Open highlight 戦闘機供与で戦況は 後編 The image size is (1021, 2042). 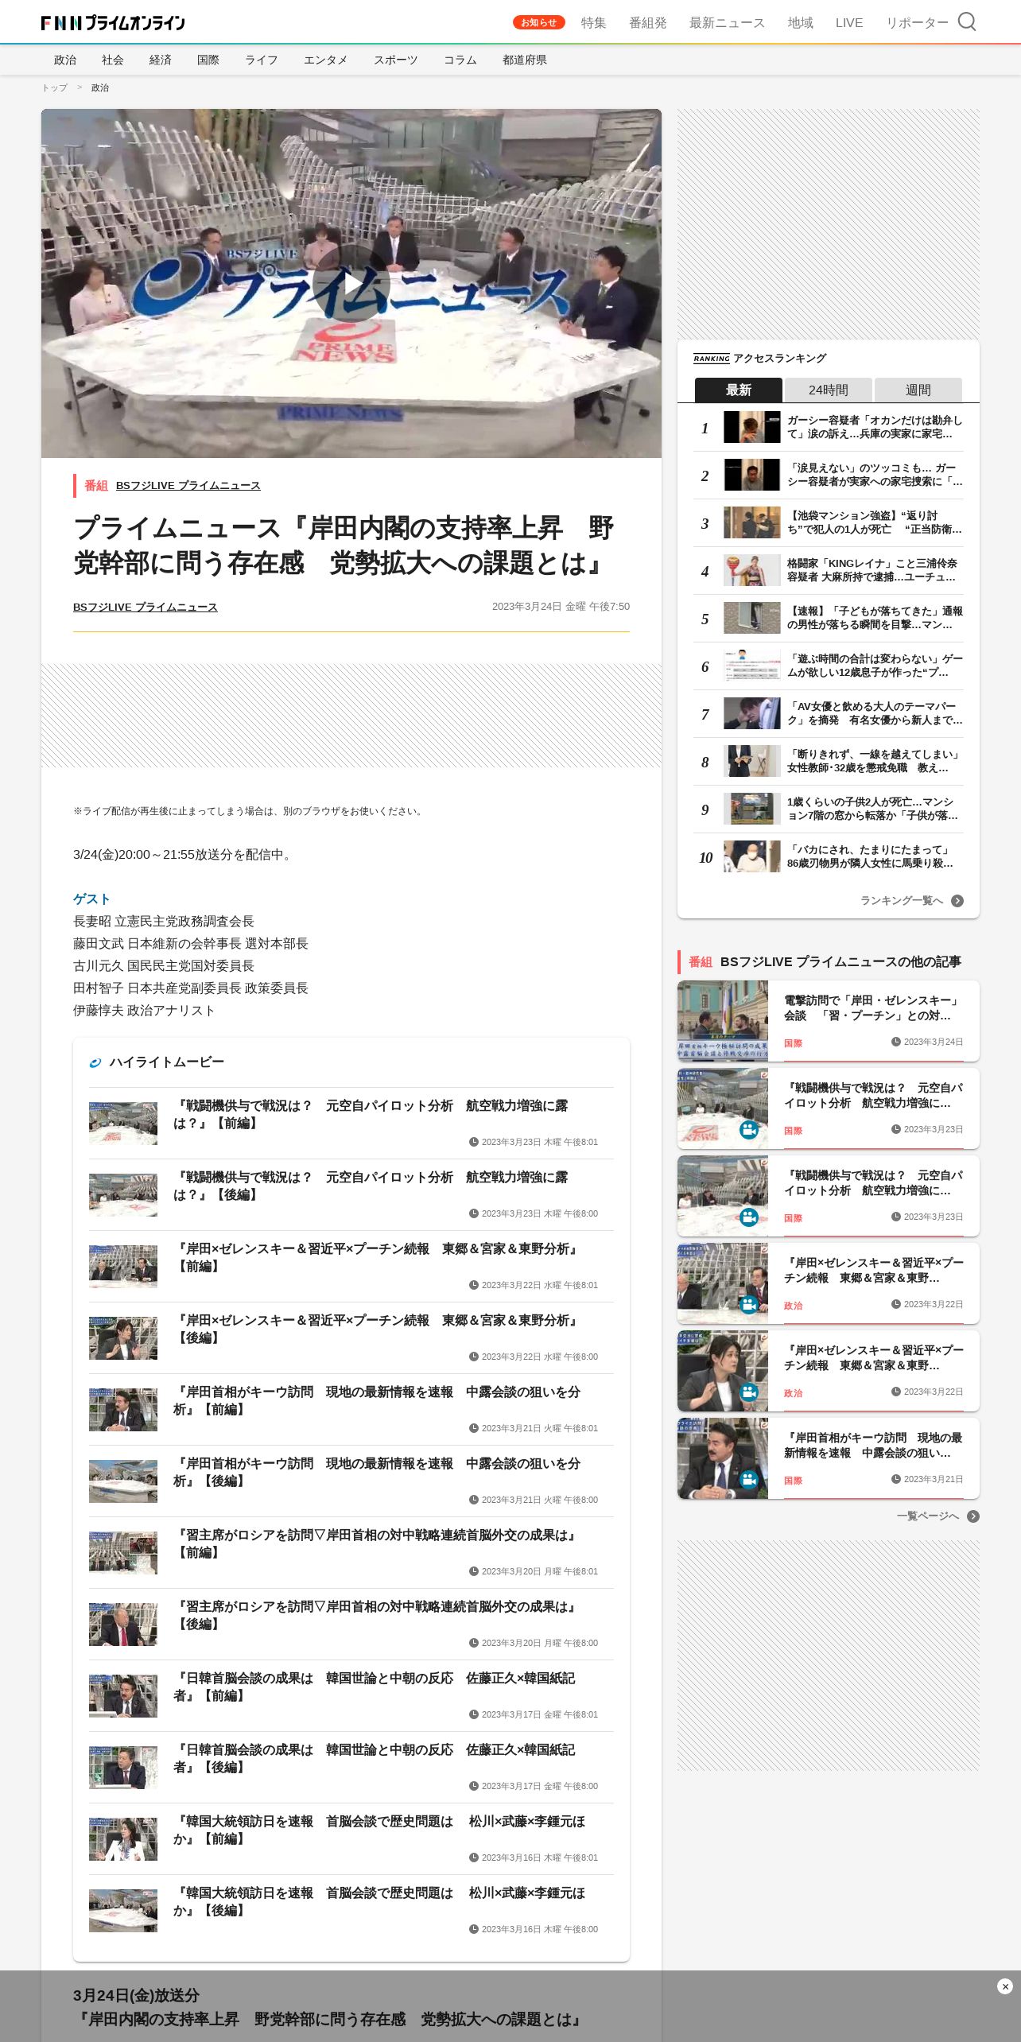(x=351, y=1194)
